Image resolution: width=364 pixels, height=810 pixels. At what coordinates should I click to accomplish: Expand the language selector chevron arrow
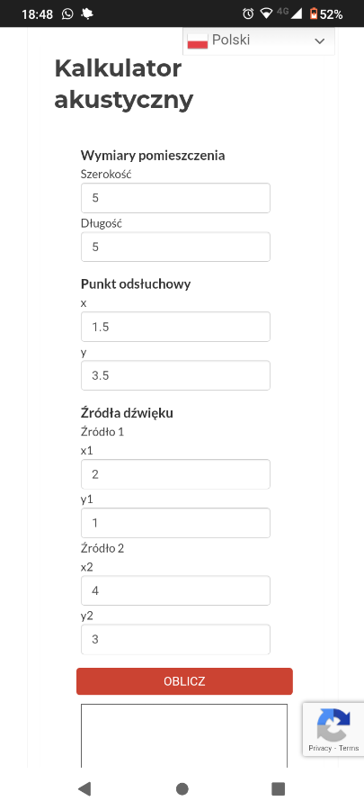320,41
